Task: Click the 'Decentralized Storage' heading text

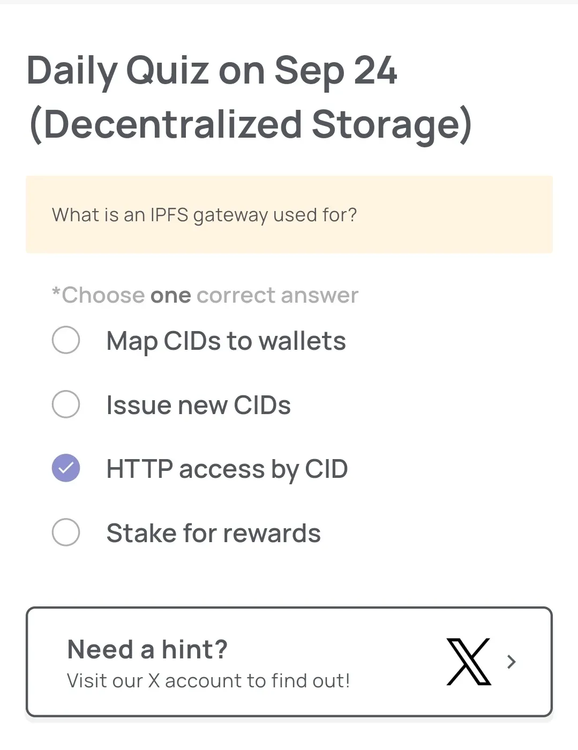Action: pyautogui.click(x=252, y=123)
